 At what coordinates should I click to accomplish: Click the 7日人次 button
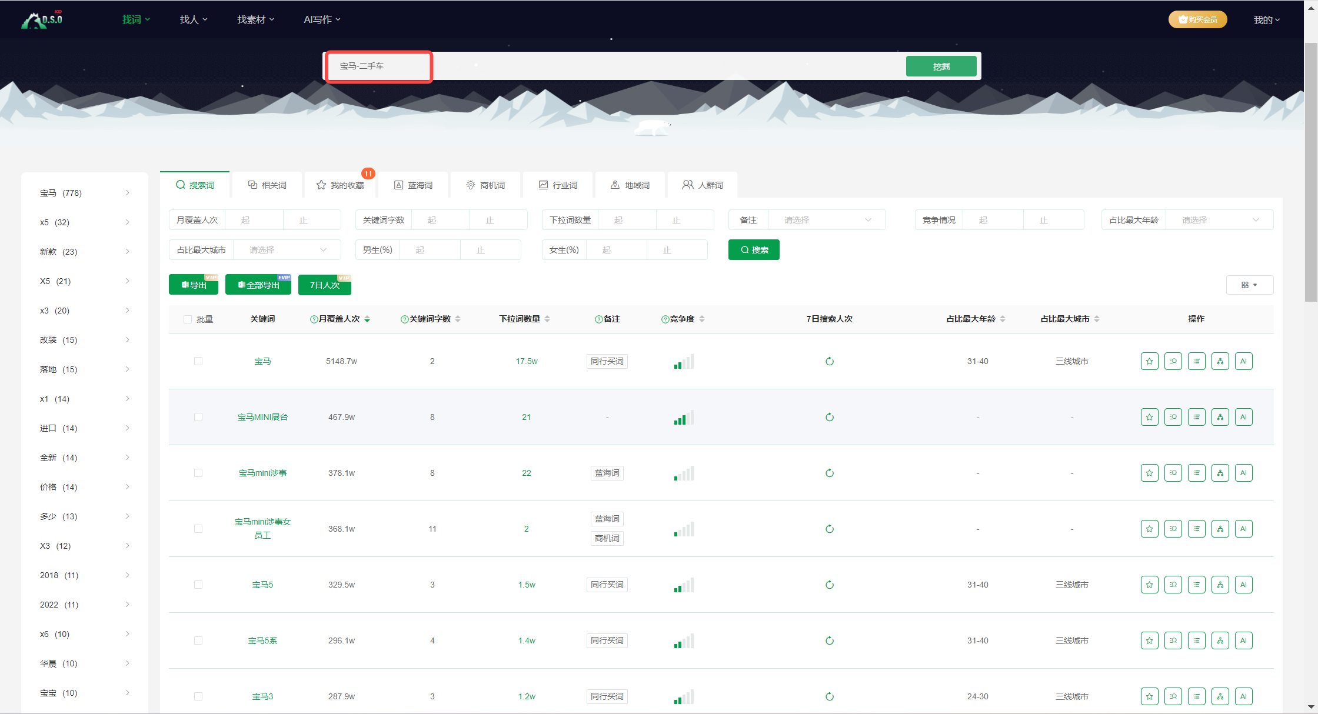(325, 285)
